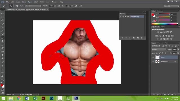Viewport: 180px width, 101px height.
Task: Open the Image menu
Action: pos(18,2)
